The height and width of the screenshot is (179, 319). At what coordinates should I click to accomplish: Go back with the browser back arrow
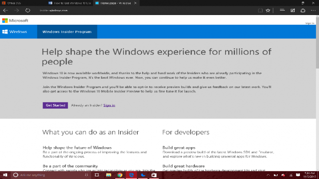(5, 10)
